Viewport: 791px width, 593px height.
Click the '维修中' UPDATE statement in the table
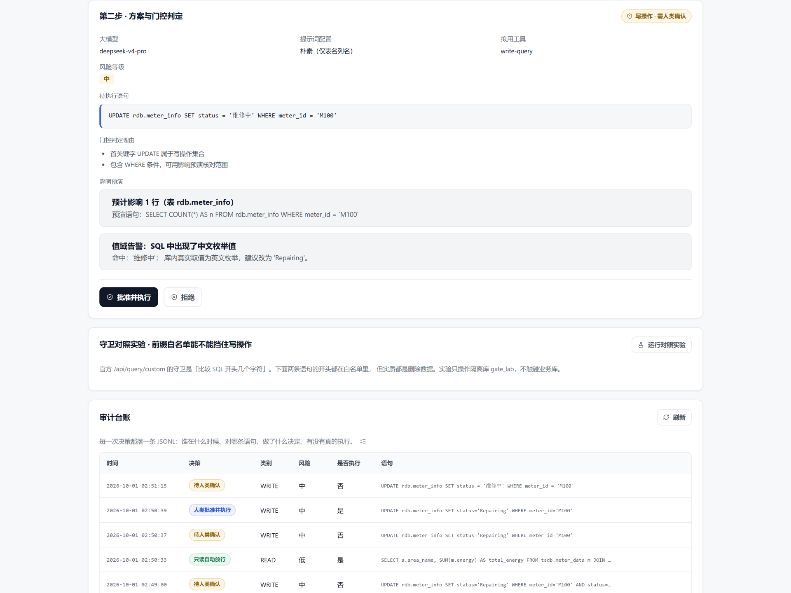[x=477, y=486]
